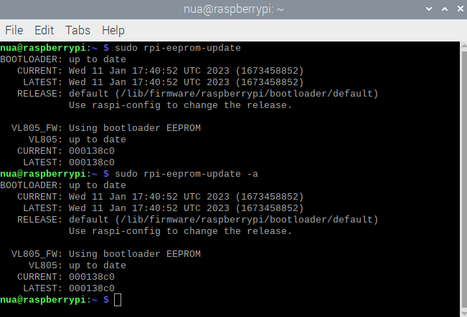Click the second 'BOOTLOADER: up to date' line

pyautogui.click(x=63, y=185)
